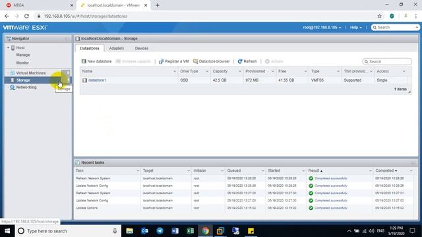Open the Datastore browser
The width and height of the screenshot is (422, 237).
[x=211, y=61]
